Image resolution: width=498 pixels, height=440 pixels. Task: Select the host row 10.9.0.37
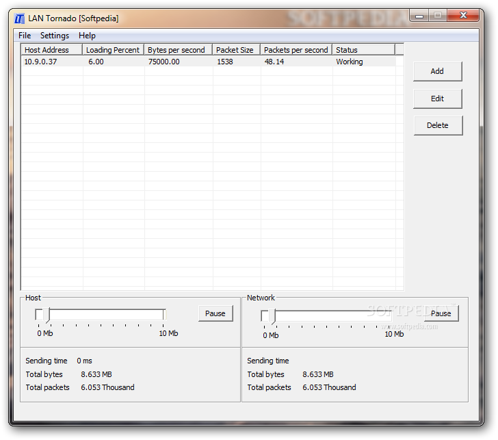coord(209,62)
